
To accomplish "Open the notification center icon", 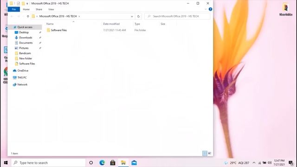I will 291,163.
